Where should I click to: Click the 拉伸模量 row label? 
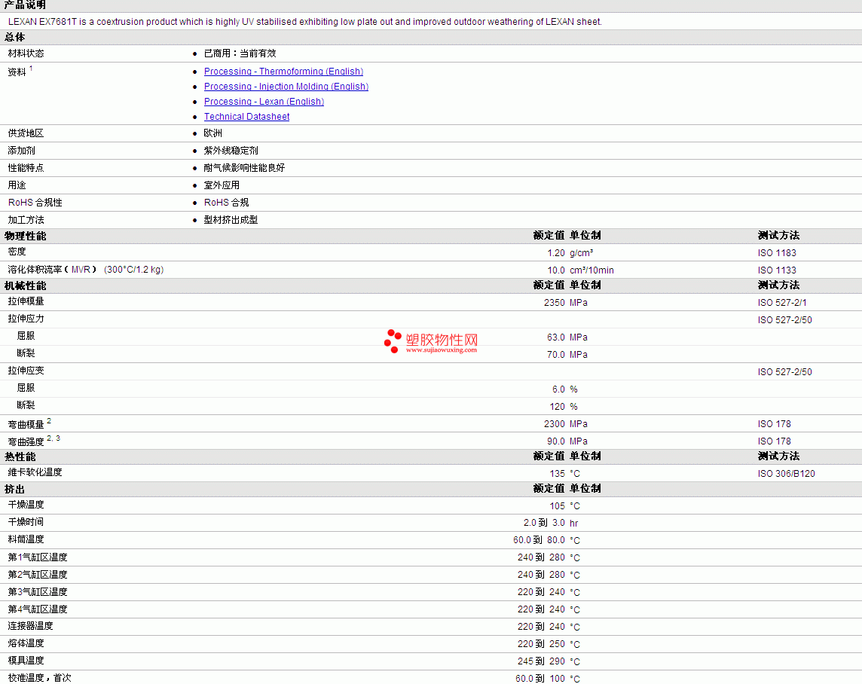(x=26, y=301)
